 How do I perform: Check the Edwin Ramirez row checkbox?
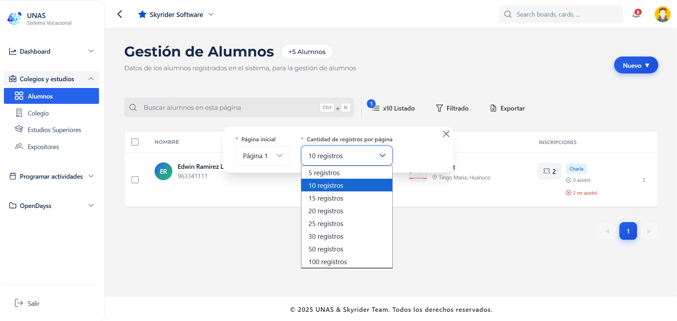click(x=135, y=180)
